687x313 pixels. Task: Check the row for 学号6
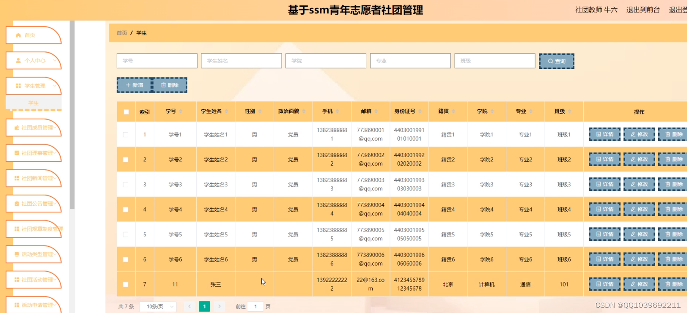click(x=126, y=260)
